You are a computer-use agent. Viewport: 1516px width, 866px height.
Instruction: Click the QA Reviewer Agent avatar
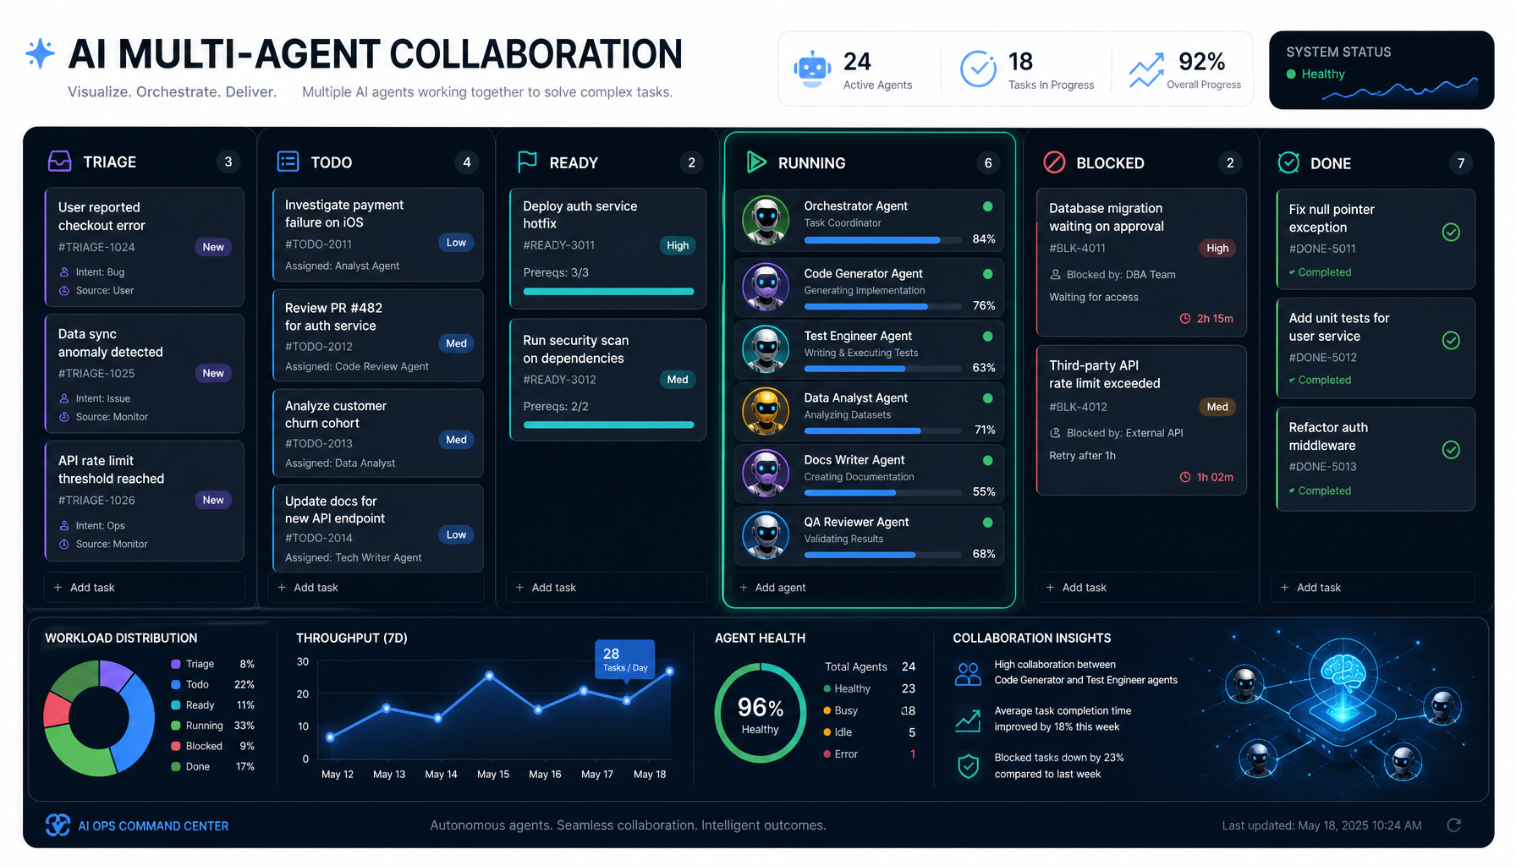(x=766, y=535)
